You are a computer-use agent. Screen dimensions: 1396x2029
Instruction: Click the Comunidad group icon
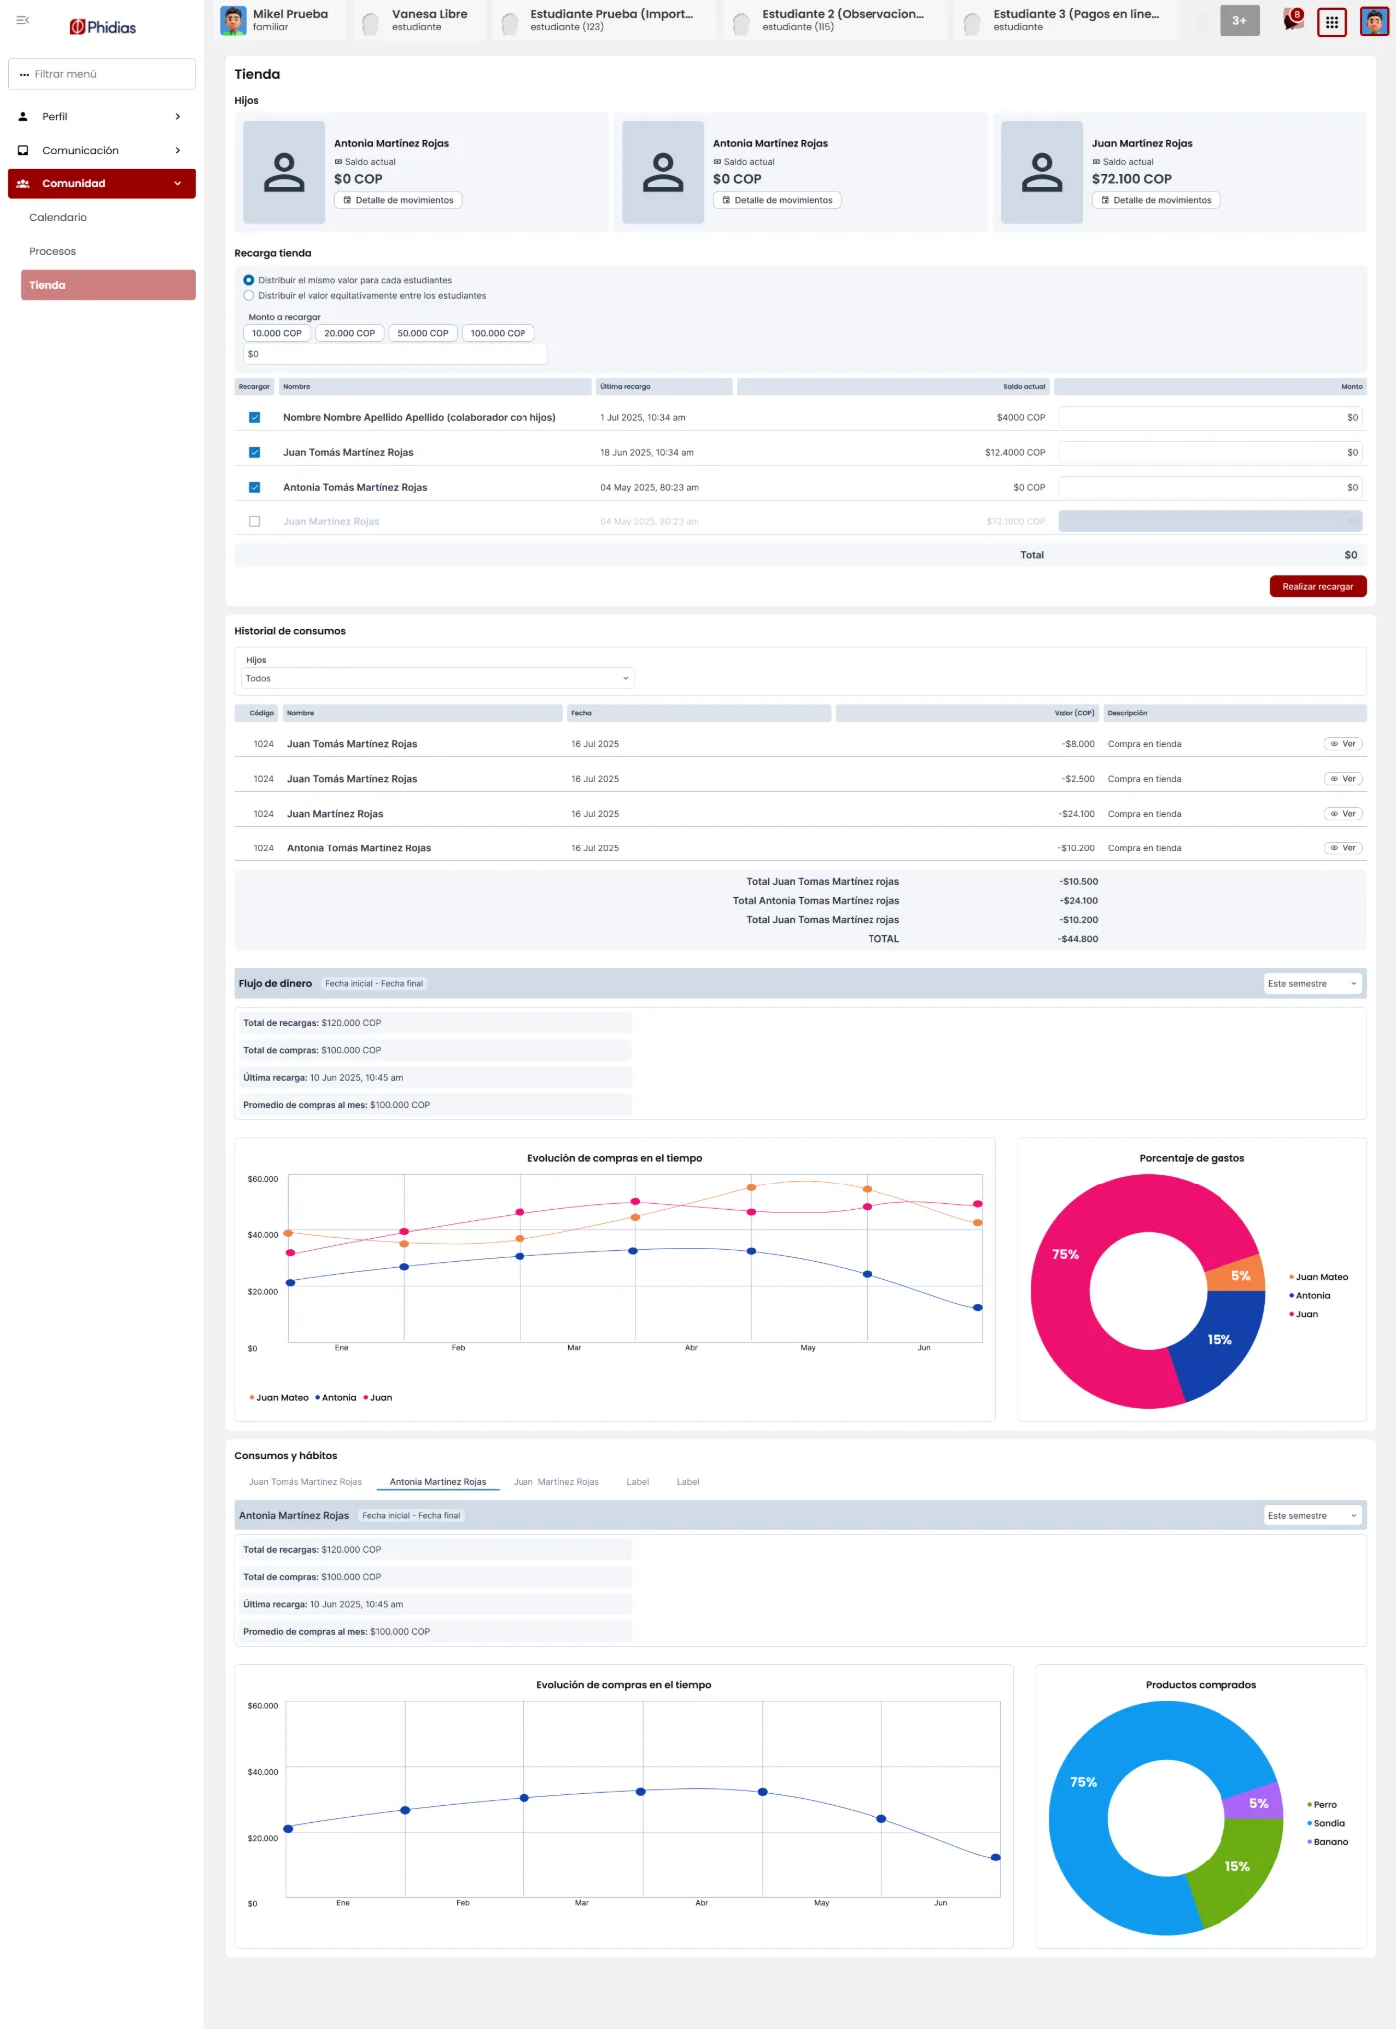23,184
